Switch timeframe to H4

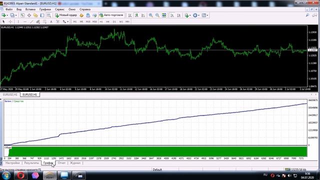pos(108,21)
